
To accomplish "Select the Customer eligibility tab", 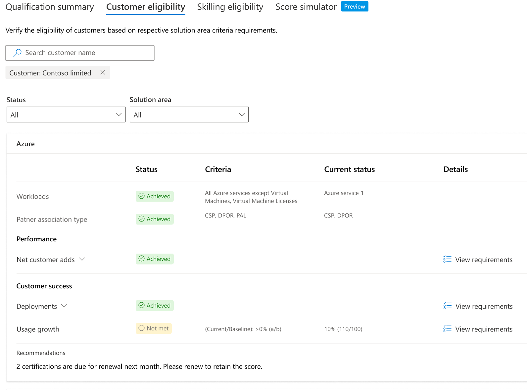I will coord(146,7).
